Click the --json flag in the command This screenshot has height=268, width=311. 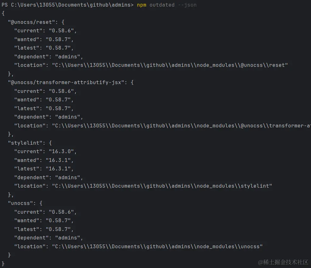coord(187,5)
